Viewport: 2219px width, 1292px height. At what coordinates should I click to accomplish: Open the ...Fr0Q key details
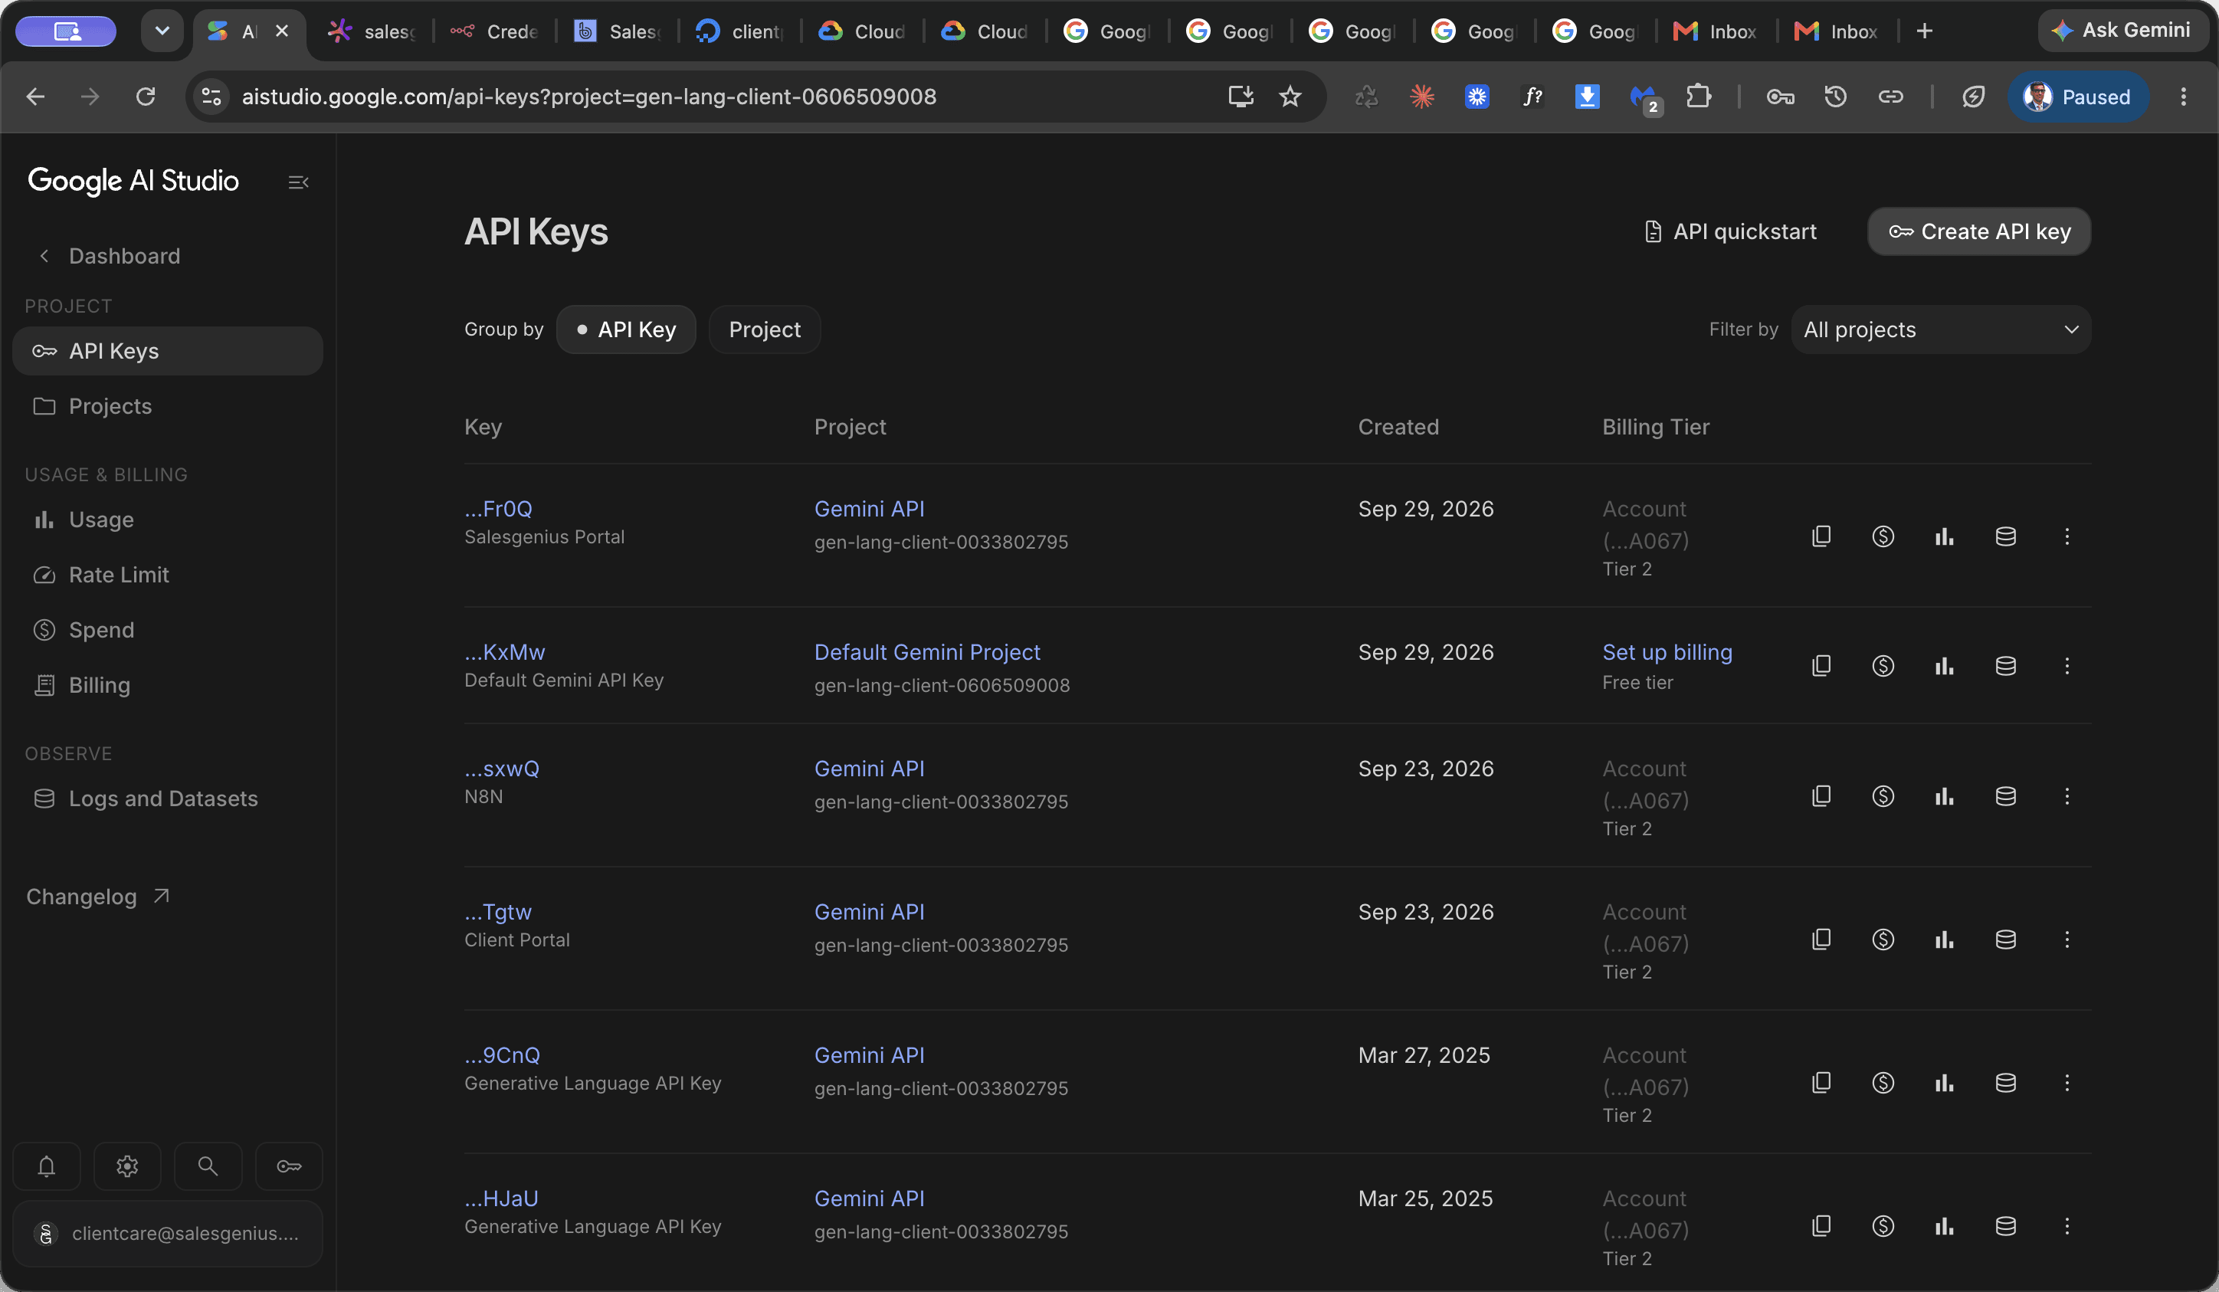[498, 509]
